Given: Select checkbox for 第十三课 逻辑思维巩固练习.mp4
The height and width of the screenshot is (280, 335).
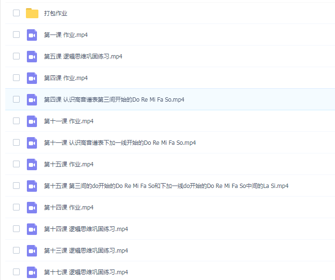Looking at the screenshot, I should (x=16, y=250).
